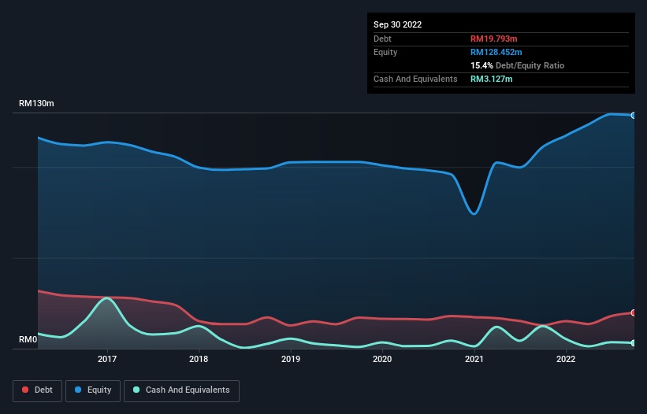Screen dimensions: 647x414
Task: Click the 2019 x-axis label
Action: tap(291, 359)
